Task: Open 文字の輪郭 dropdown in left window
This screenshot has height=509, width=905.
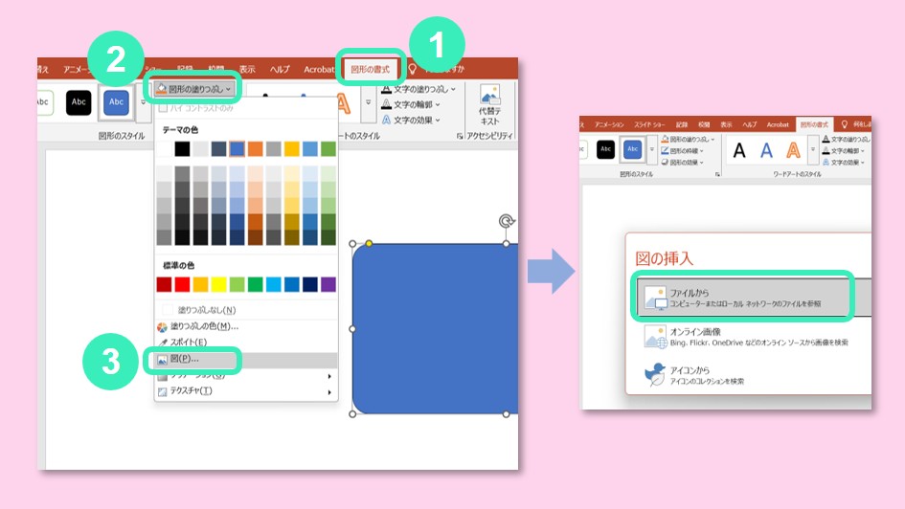Action: [x=411, y=104]
